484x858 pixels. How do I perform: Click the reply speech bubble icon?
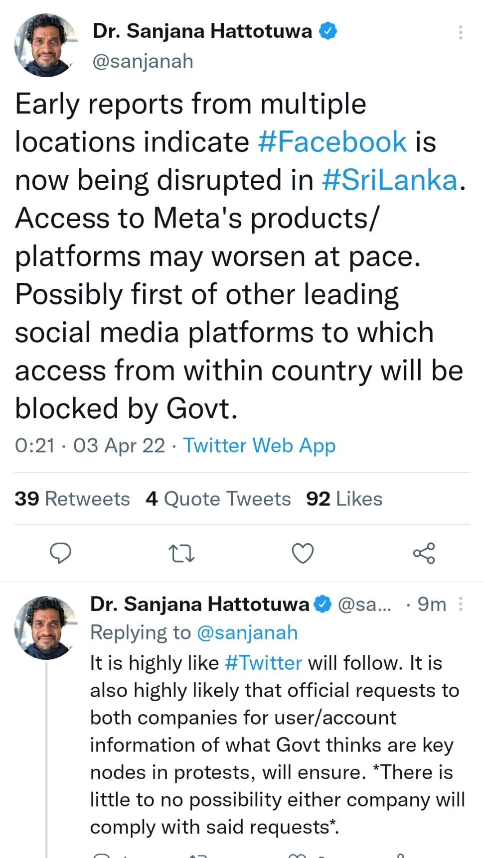click(x=61, y=553)
